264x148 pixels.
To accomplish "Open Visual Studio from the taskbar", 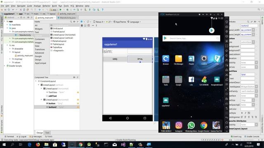I will (x=123, y=144).
